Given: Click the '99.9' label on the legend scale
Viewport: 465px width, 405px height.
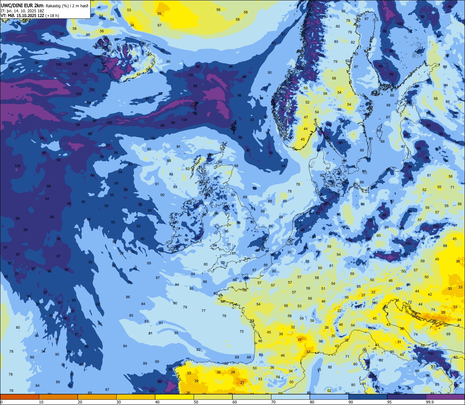Looking at the screenshot, I should coord(430,402).
